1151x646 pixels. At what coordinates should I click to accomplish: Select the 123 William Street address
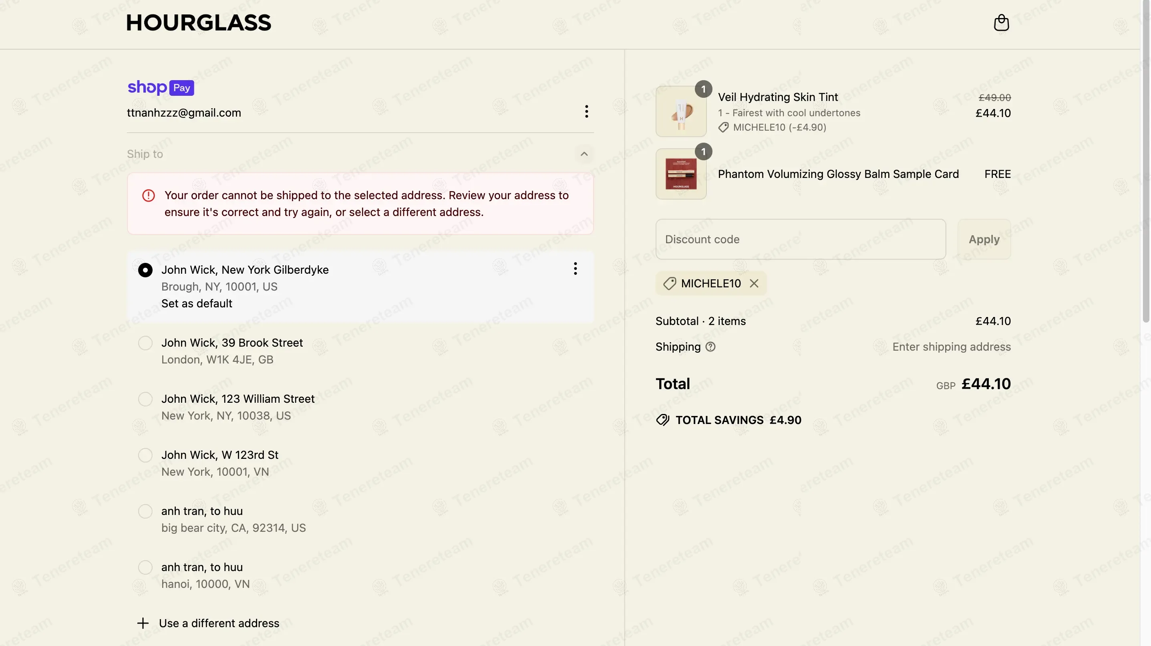pyautogui.click(x=145, y=399)
